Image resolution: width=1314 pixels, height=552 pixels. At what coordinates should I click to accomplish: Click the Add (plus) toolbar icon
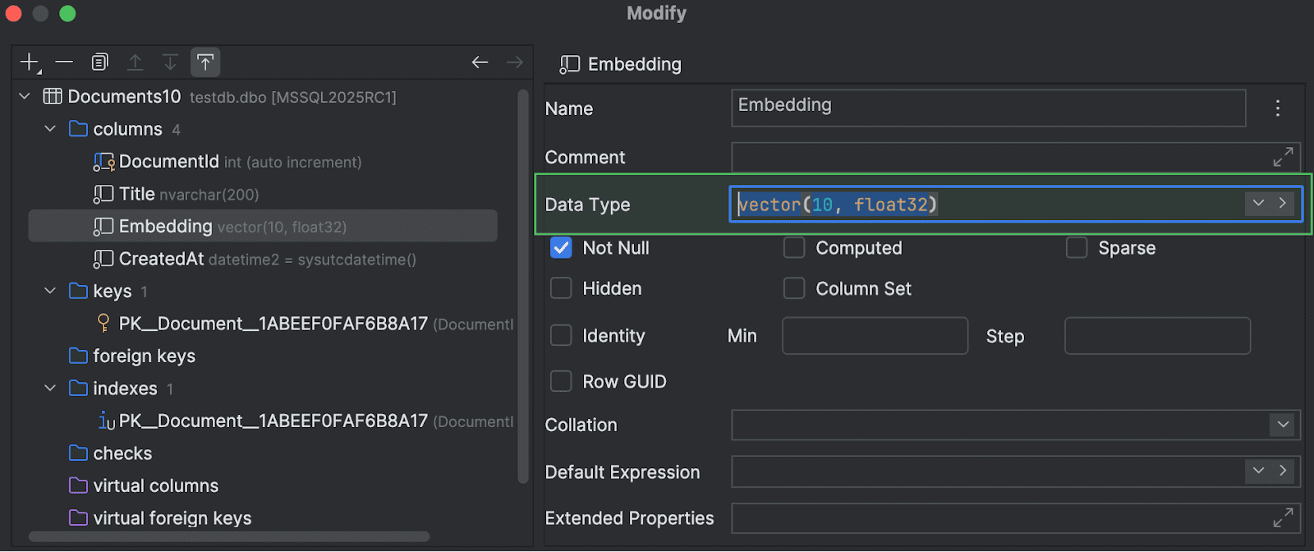30,62
